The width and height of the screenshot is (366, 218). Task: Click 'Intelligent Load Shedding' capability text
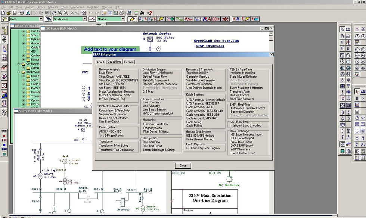(246, 125)
